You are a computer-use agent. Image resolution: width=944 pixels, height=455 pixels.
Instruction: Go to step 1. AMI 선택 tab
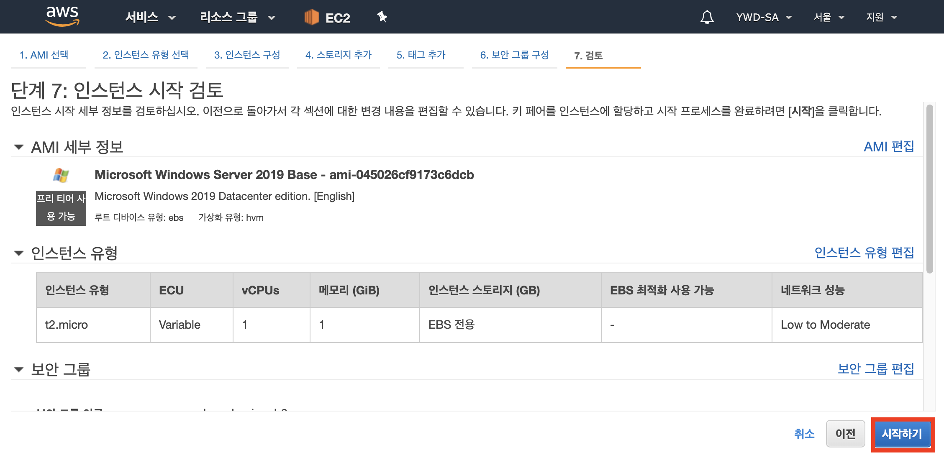pyautogui.click(x=44, y=55)
